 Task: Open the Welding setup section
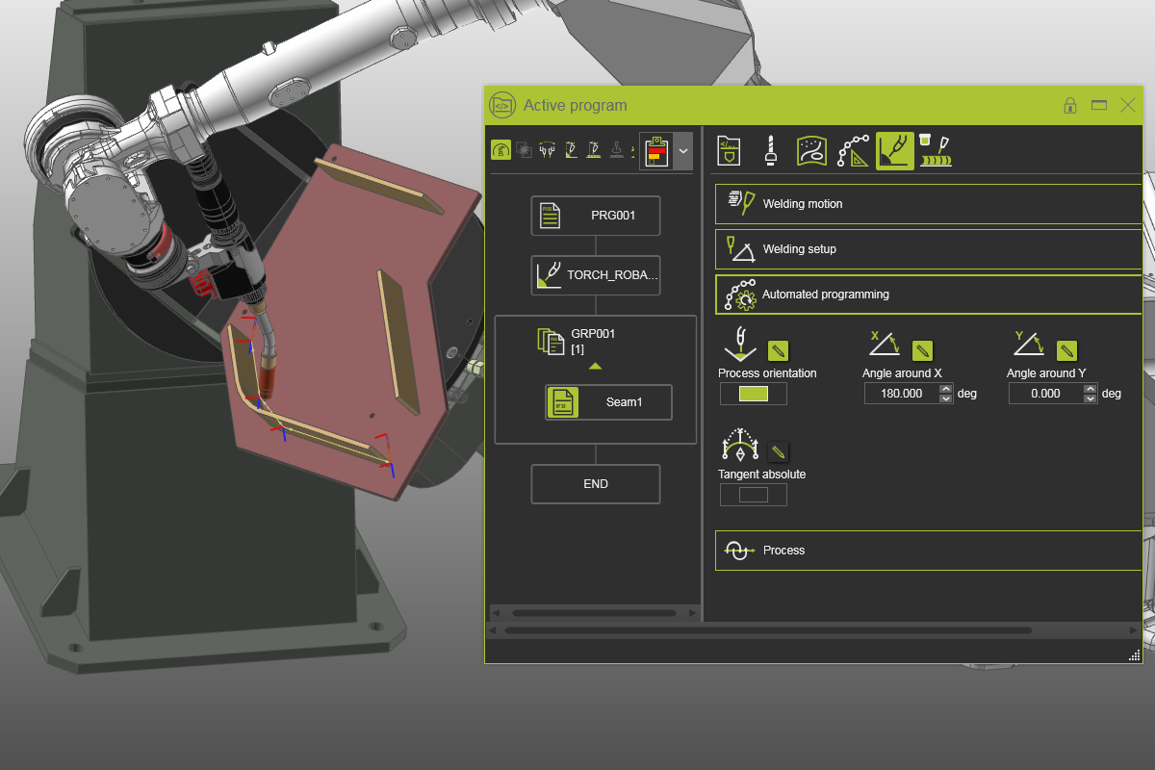point(927,248)
